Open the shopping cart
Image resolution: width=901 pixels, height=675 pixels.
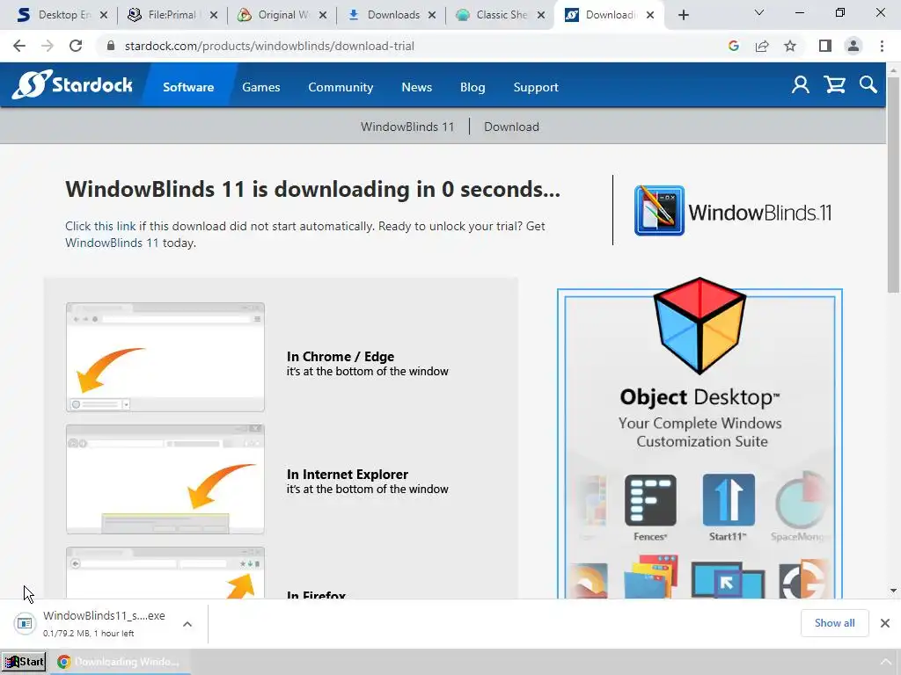tap(834, 85)
